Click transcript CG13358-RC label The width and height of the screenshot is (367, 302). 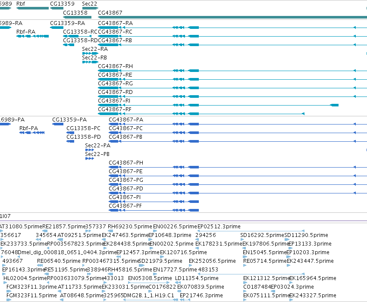pyautogui.click(x=80, y=32)
